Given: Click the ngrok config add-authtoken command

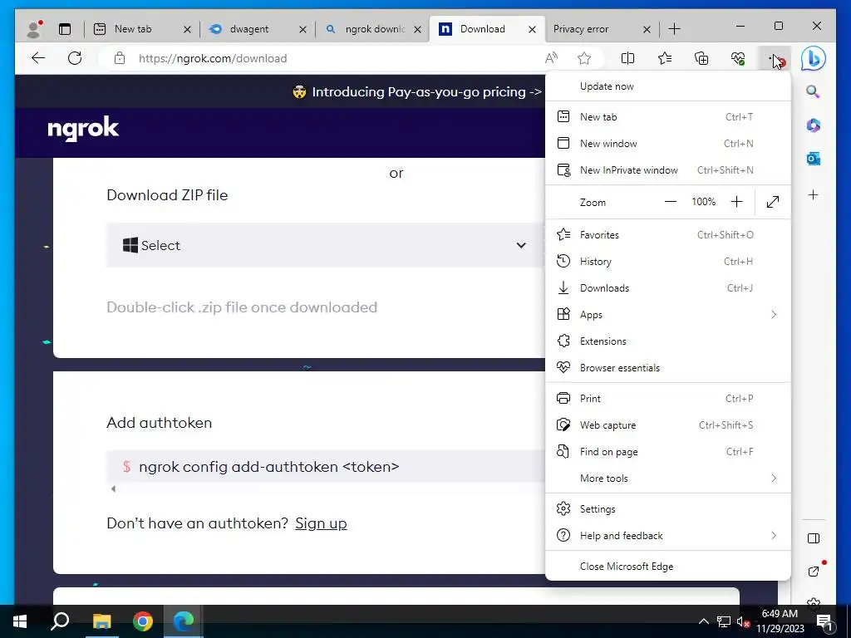Looking at the screenshot, I should 268,467.
